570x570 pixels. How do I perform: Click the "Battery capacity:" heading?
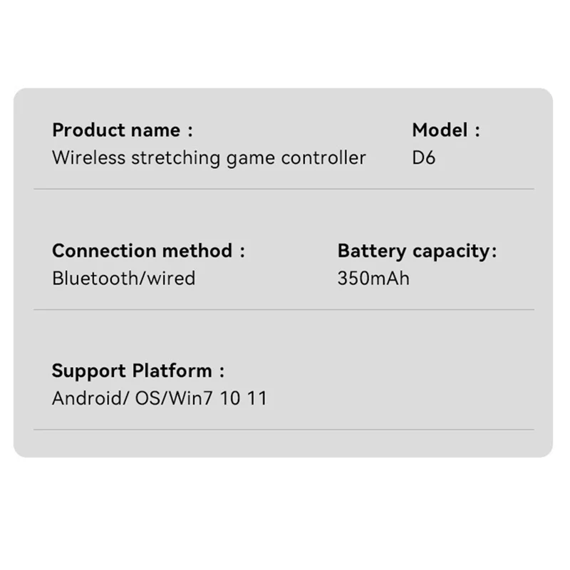coord(417,251)
